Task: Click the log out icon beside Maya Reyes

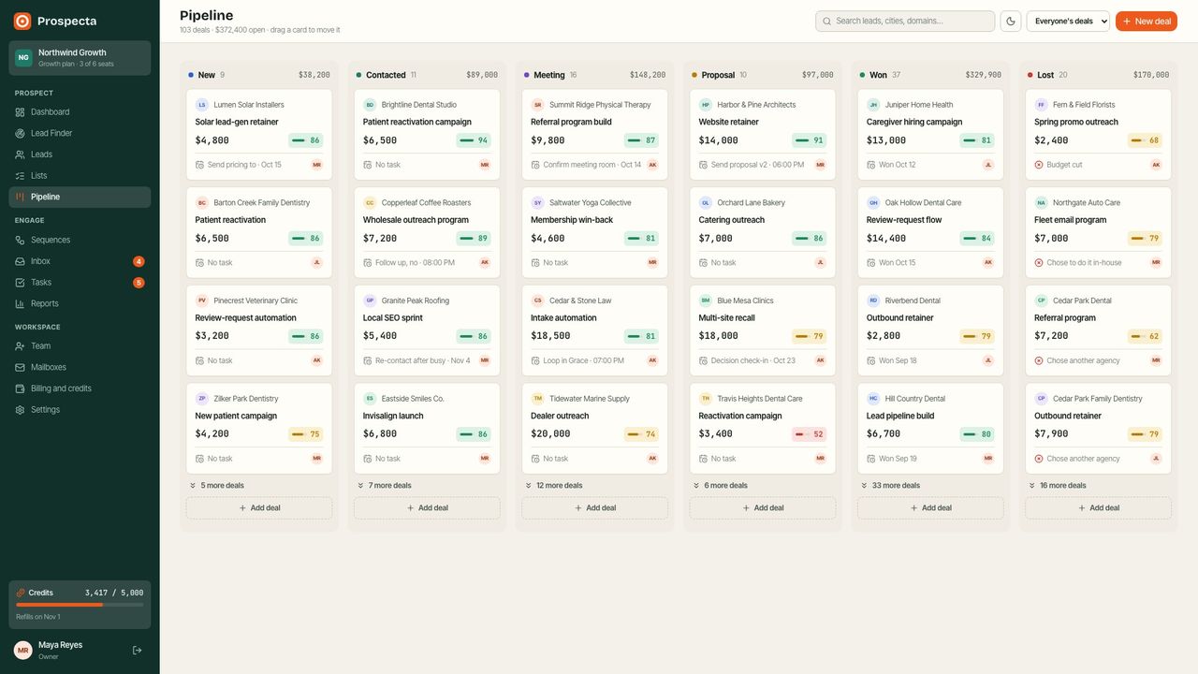Action: pos(138,650)
